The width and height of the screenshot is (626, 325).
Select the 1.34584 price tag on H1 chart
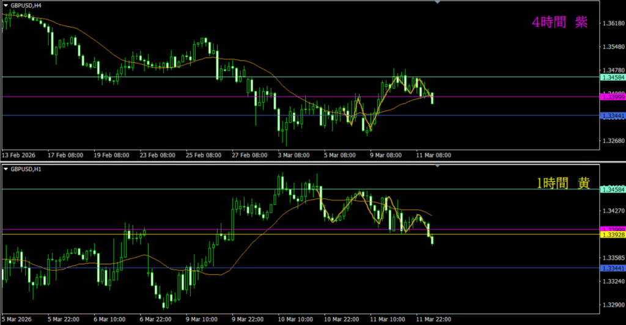[613, 190]
